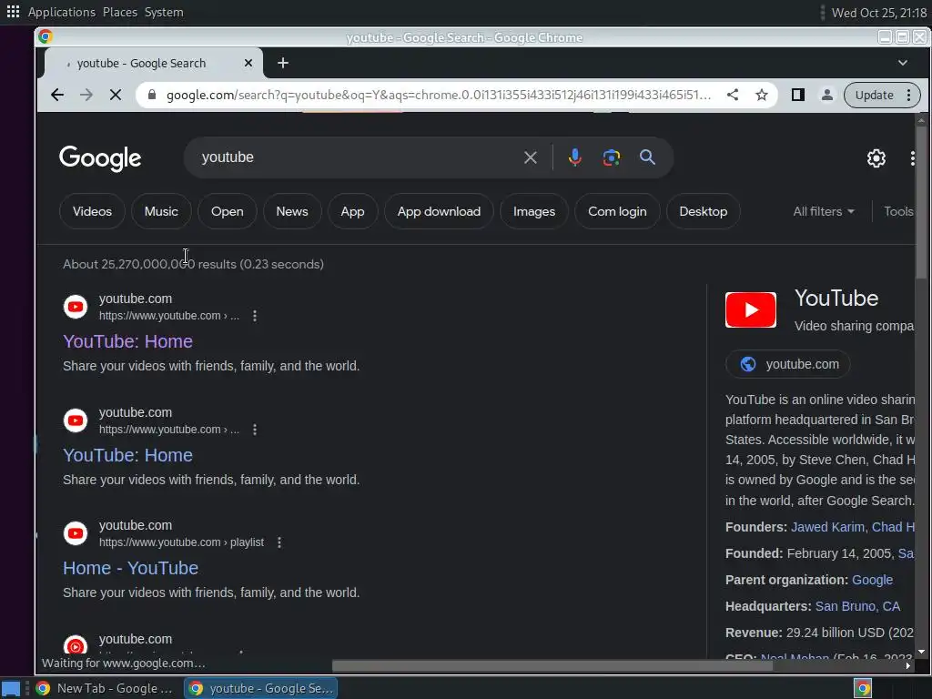Submit search with the magnifier icon

(x=647, y=157)
